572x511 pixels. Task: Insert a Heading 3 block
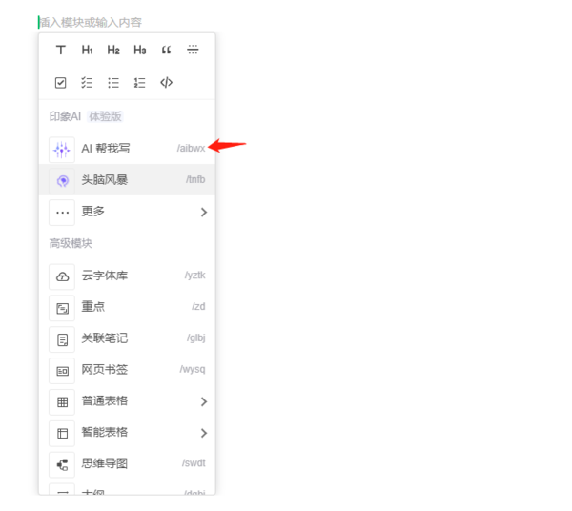(140, 50)
